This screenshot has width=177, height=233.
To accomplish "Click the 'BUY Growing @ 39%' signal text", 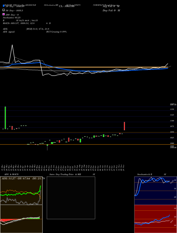I will (56, 32).
